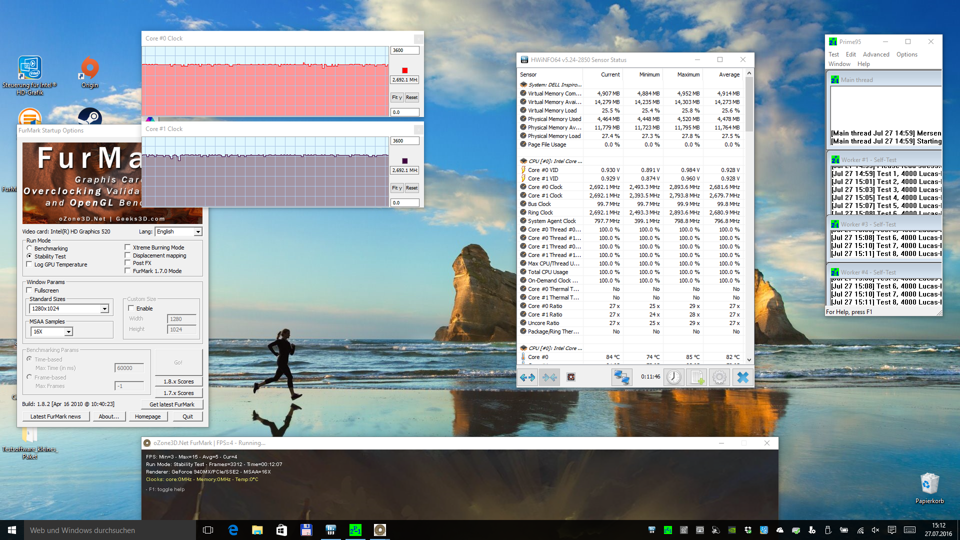Open Origin desktop shortcut
The image size is (960, 540).
click(90, 72)
